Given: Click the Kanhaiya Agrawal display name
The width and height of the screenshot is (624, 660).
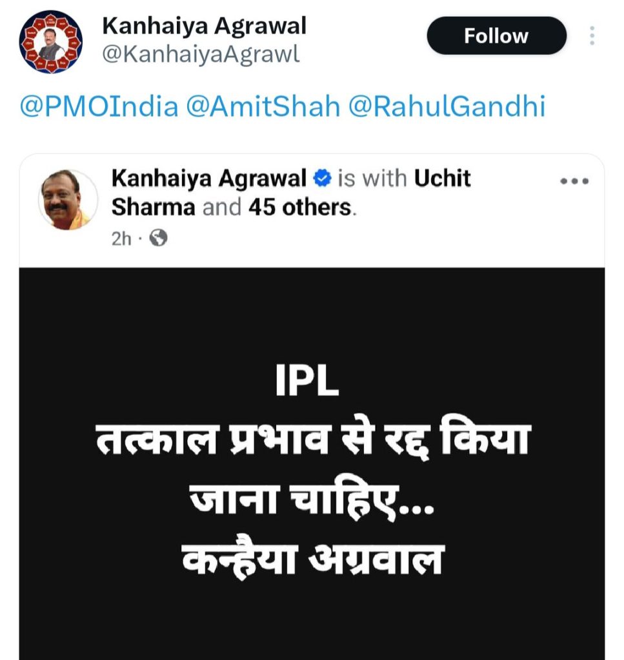Looking at the screenshot, I should point(205,26).
